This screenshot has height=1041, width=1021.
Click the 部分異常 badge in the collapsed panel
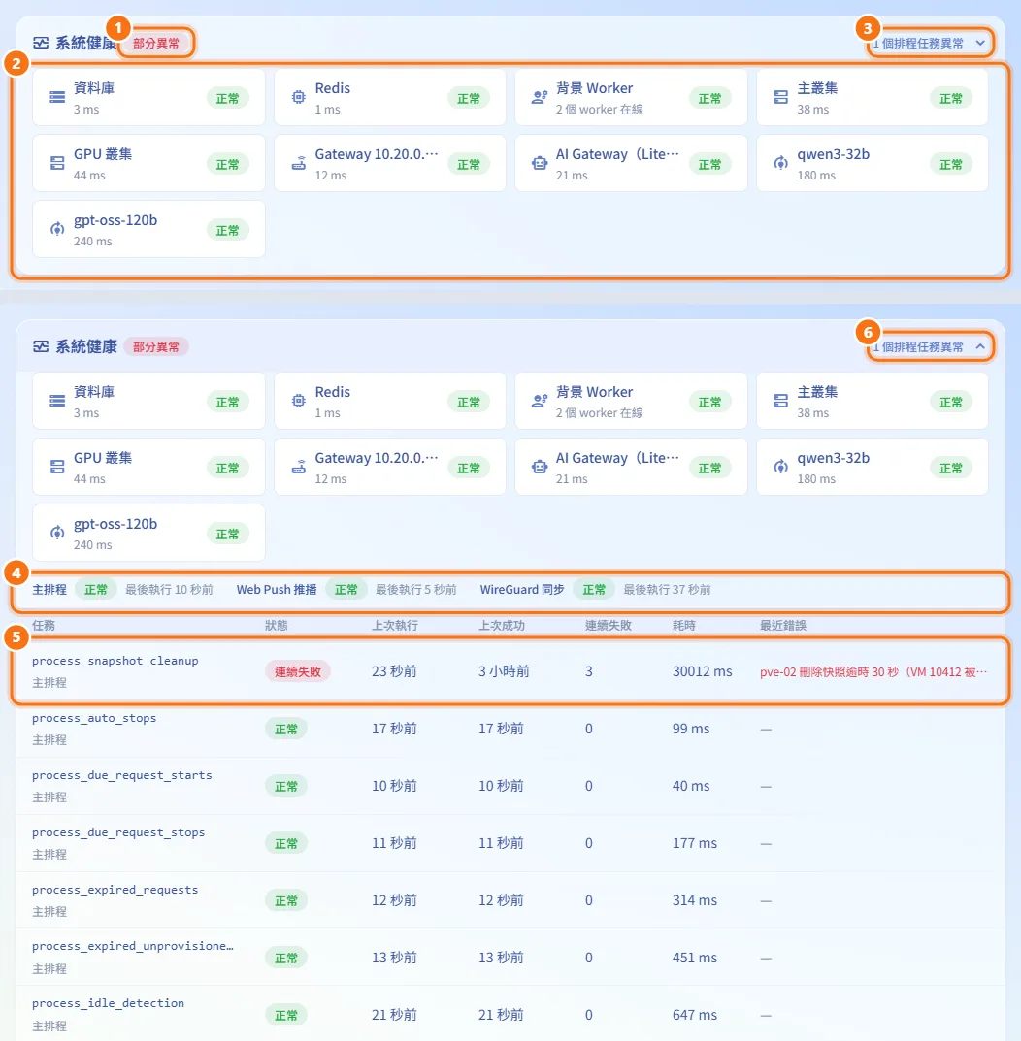click(156, 43)
